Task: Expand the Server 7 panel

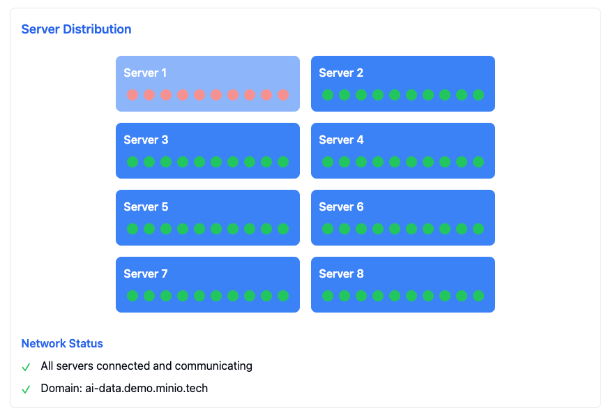Action: 207,285
